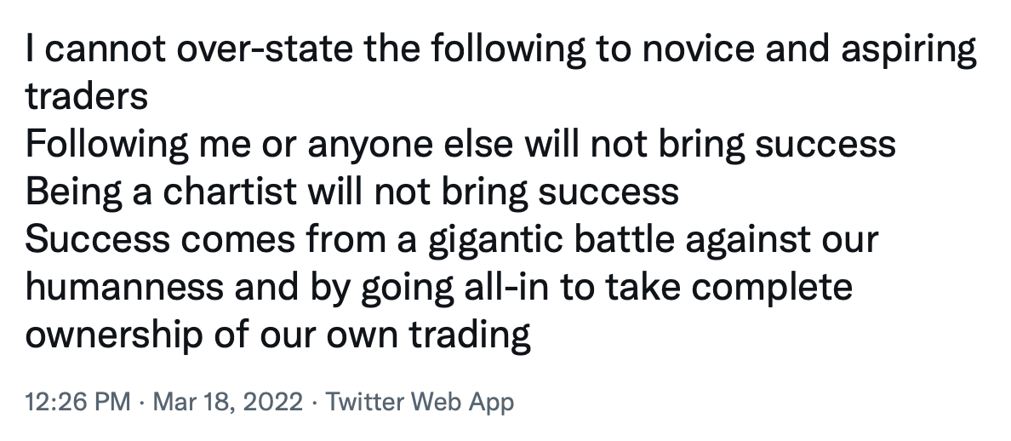The image size is (1011, 441).
Task: Click the word "humanness" in the tweet
Action: [124, 287]
